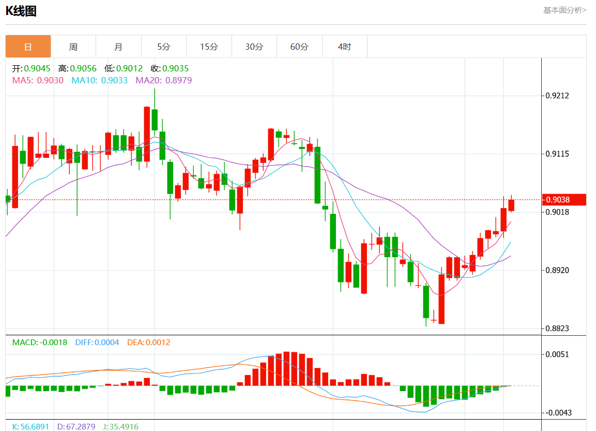The image size is (596, 431).
Task: Click the 0.9212 price axis label
Action: [557, 96]
